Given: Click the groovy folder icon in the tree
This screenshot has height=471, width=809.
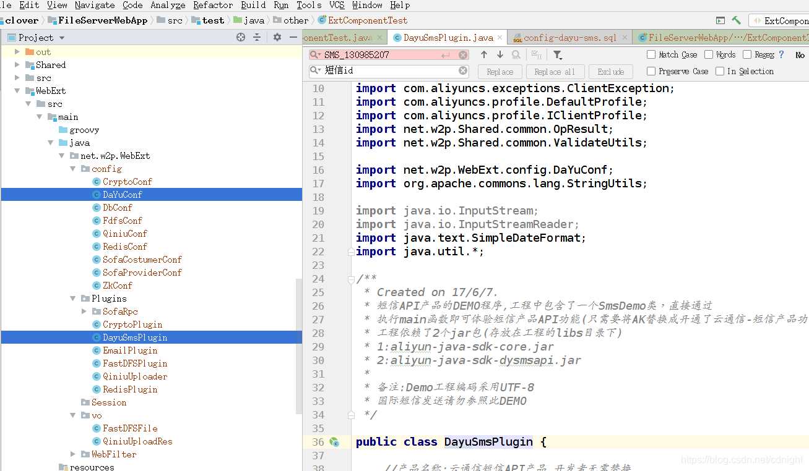Looking at the screenshot, I should [63, 130].
